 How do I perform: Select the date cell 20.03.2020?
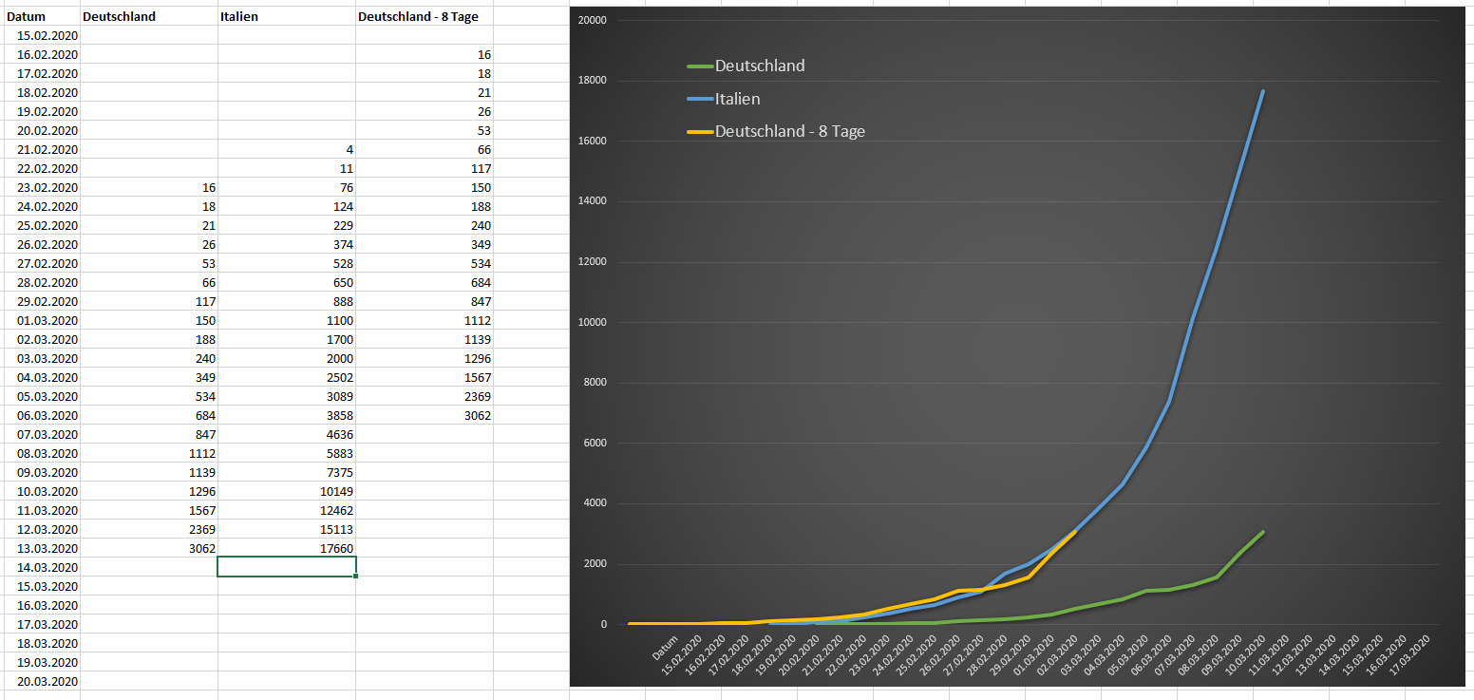40,681
